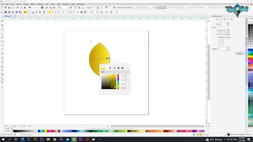Select the Scale and Mirror icon in Transformations
Image resolution: width=253 pixels, height=142 pixels.
(x=224, y=19)
